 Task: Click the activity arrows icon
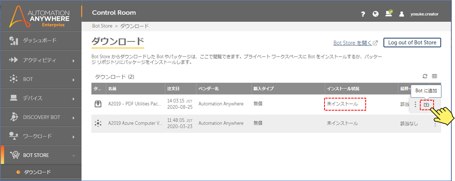tap(14, 60)
